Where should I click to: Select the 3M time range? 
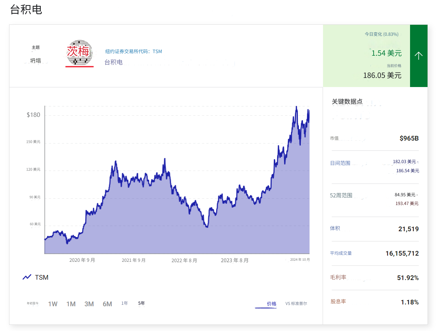[x=89, y=304]
